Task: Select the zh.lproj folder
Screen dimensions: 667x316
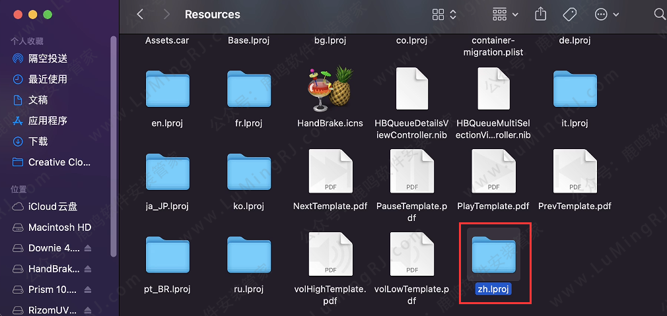Action: pyautogui.click(x=493, y=255)
